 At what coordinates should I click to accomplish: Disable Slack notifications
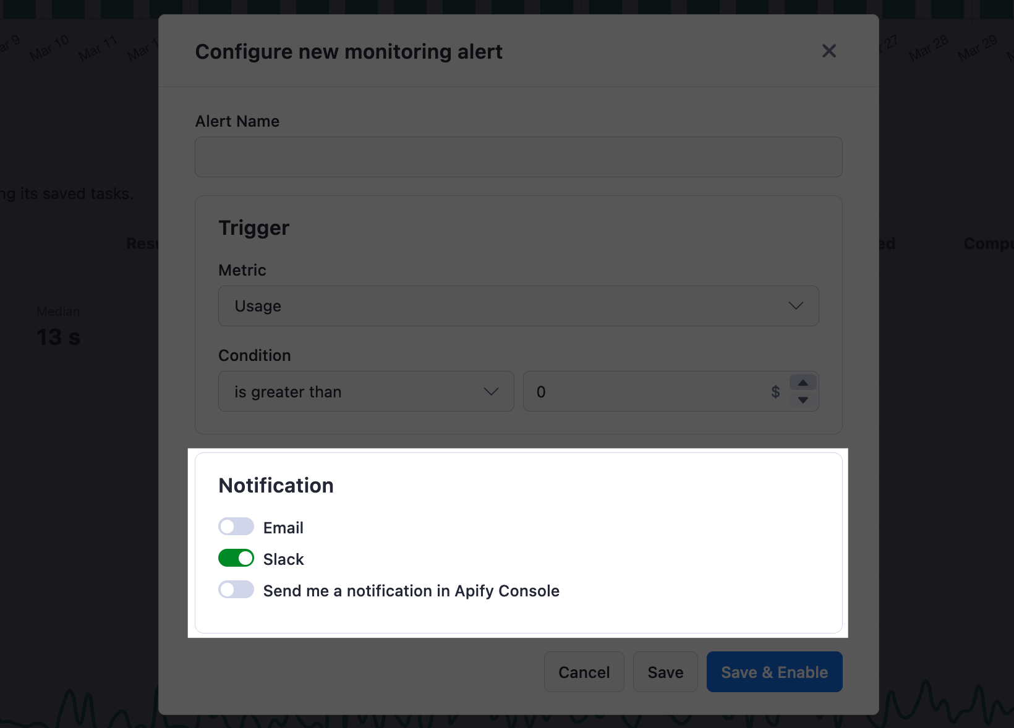[x=236, y=558]
